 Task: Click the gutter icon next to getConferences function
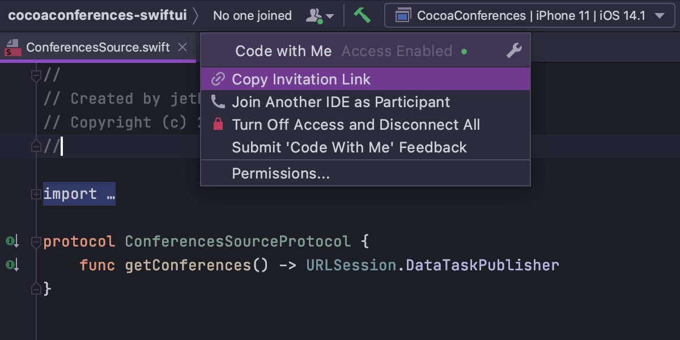(x=12, y=265)
